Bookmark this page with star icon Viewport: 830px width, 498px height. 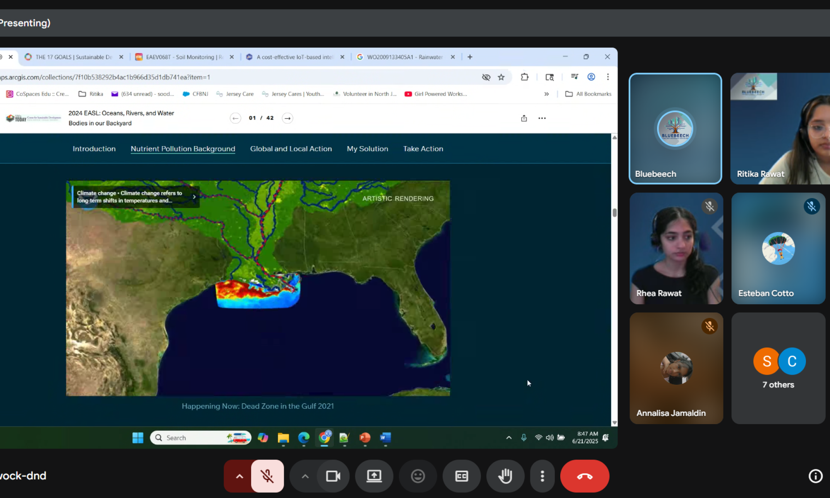pyautogui.click(x=501, y=77)
